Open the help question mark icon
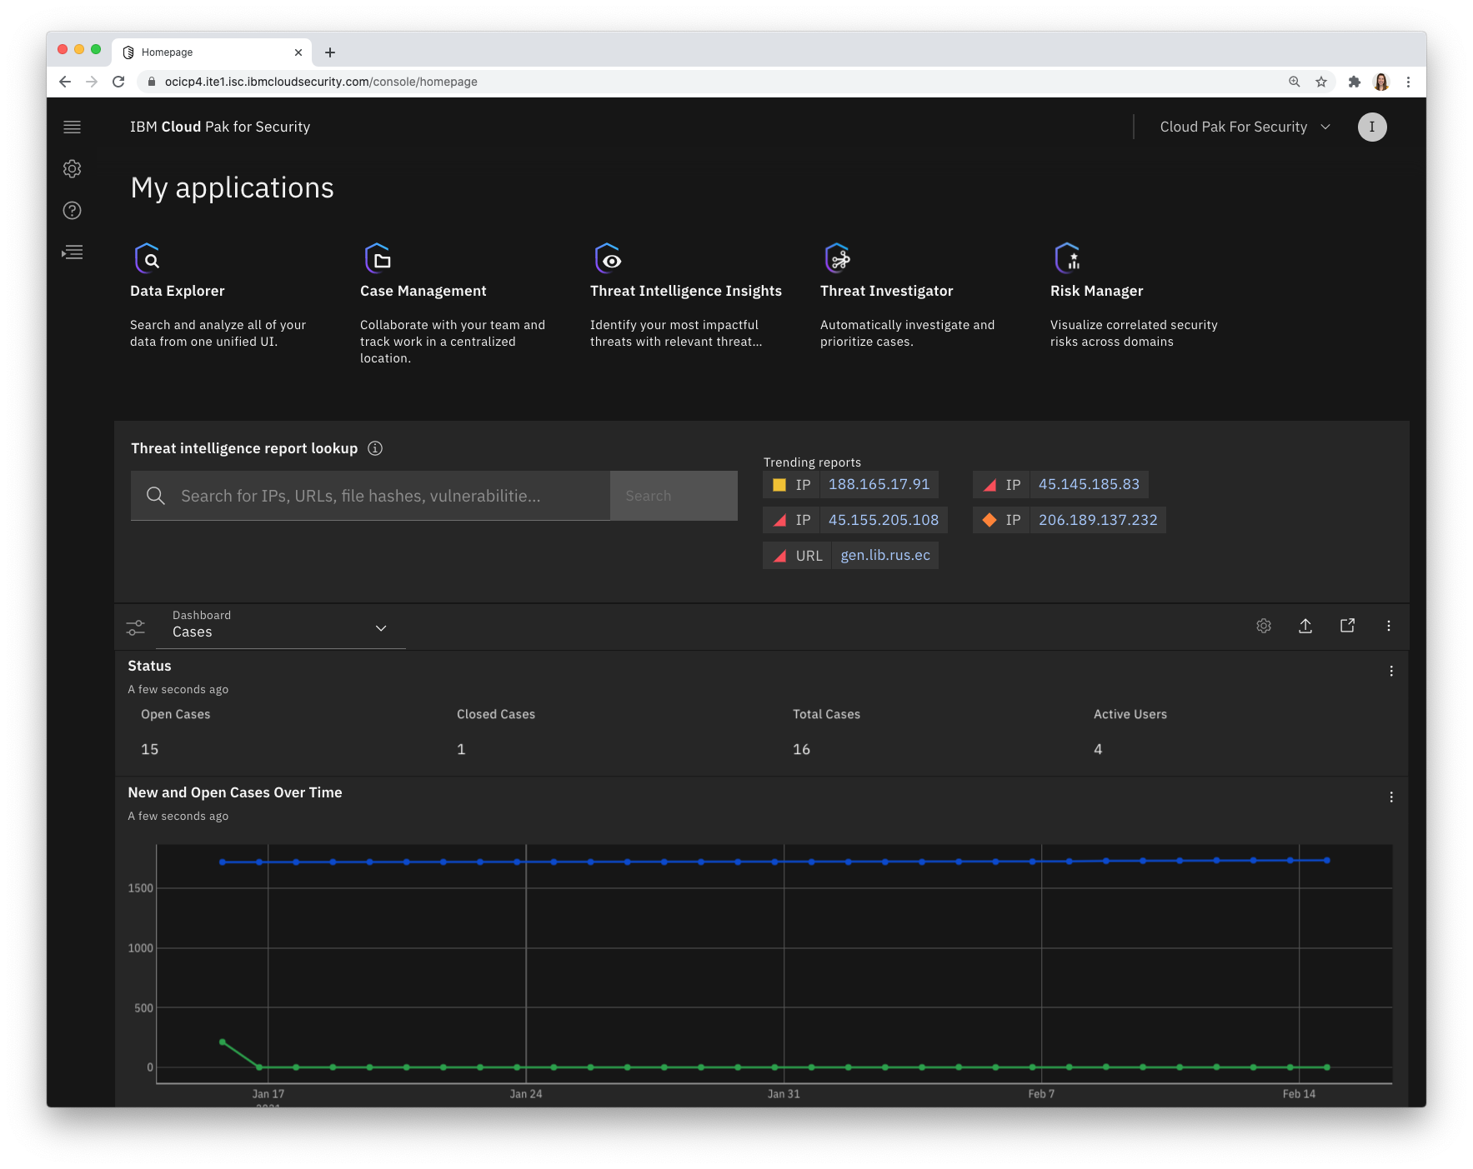 (x=73, y=210)
